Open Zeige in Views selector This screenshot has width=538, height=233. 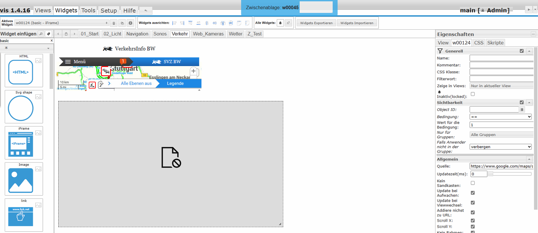pos(502,86)
